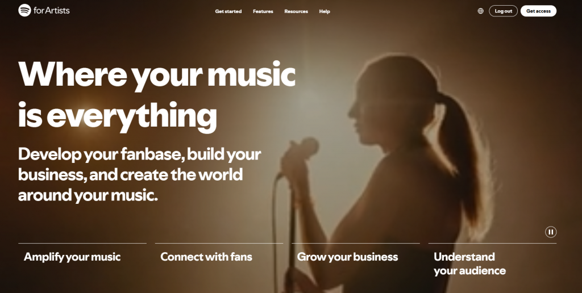Click the "Where your music is everything" headline
Screen dimensions: 582x293
pyautogui.click(x=157, y=95)
